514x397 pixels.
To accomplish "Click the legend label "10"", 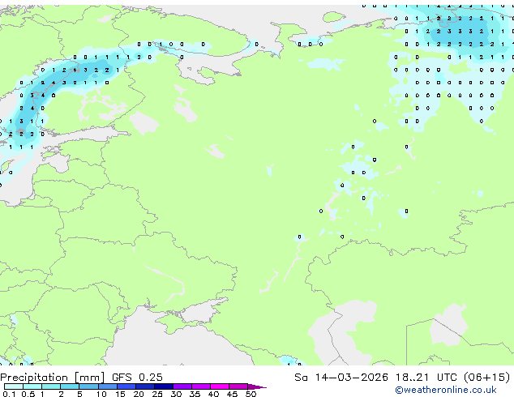I will (x=101, y=394).
